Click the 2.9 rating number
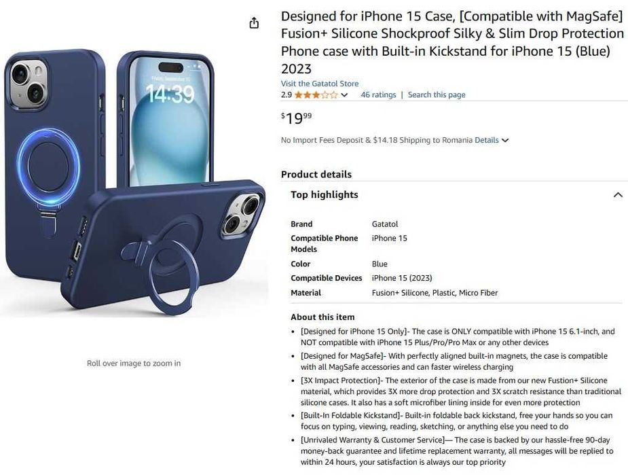This screenshot has width=628, height=475. tap(287, 95)
